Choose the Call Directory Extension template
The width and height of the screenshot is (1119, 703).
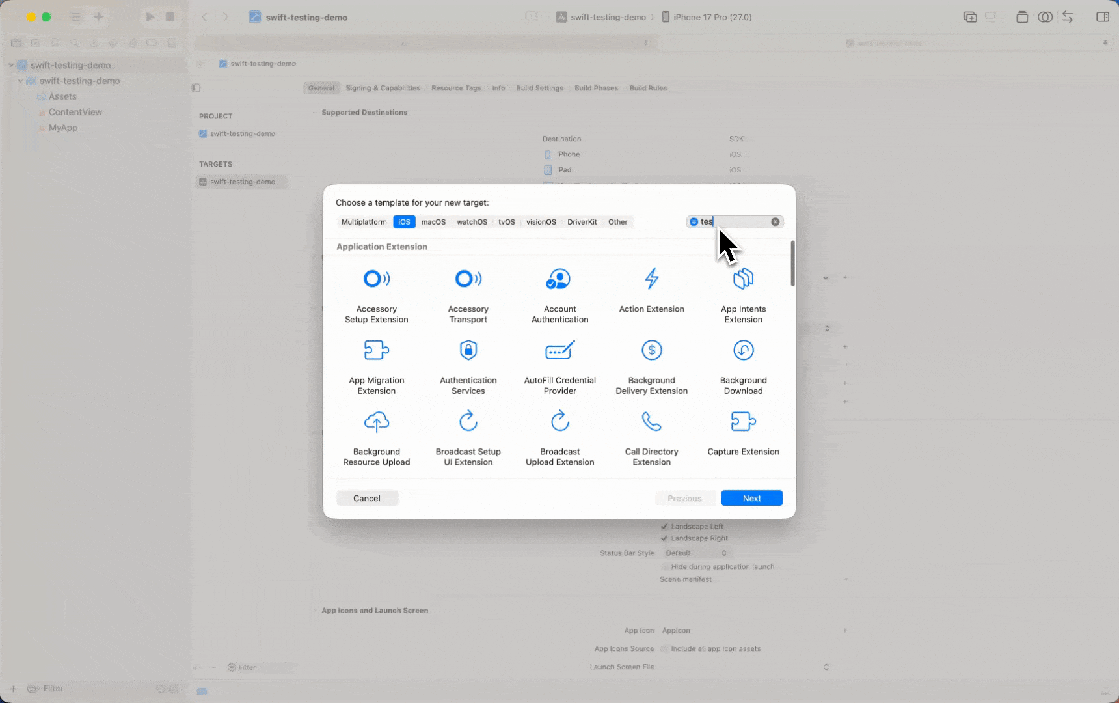click(x=651, y=438)
